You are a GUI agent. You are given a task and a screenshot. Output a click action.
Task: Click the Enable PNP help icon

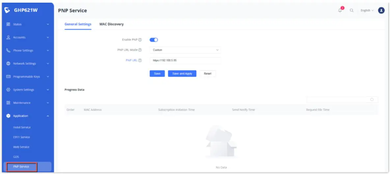coord(140,40)
